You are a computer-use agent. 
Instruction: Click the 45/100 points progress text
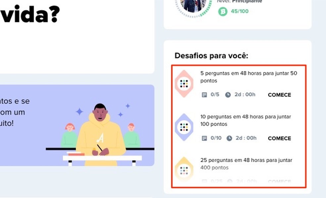(x=240, y=11)
